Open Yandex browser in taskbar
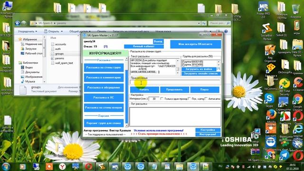 pyautogui.click(x=62, y=167)
